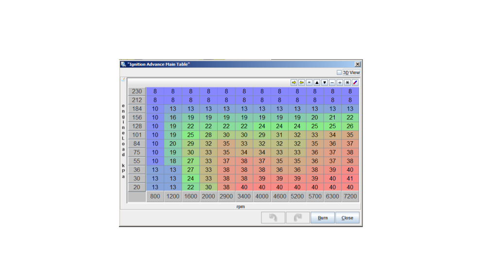Select the 1600 rpm column header

click(190, 197)
